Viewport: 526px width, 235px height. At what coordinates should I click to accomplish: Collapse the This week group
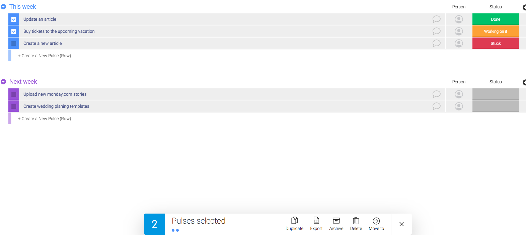point(3,7)
